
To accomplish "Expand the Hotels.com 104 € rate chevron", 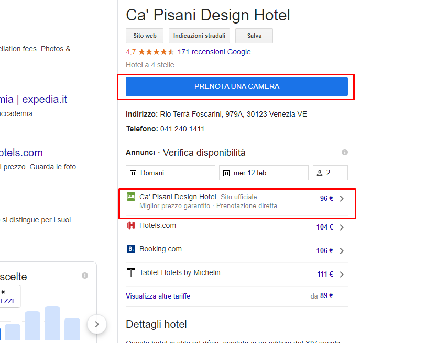I will pos(342,227).
